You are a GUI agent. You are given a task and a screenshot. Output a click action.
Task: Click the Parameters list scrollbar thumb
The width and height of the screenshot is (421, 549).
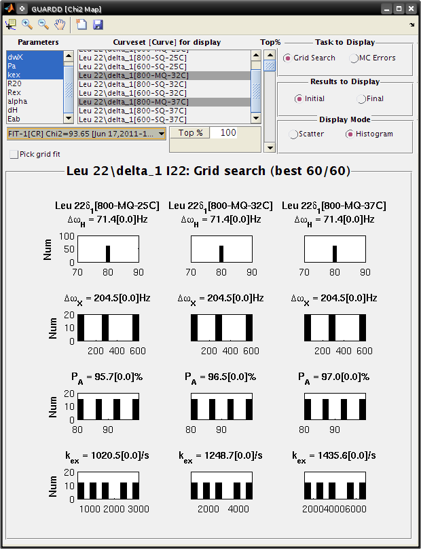point(69,90)
